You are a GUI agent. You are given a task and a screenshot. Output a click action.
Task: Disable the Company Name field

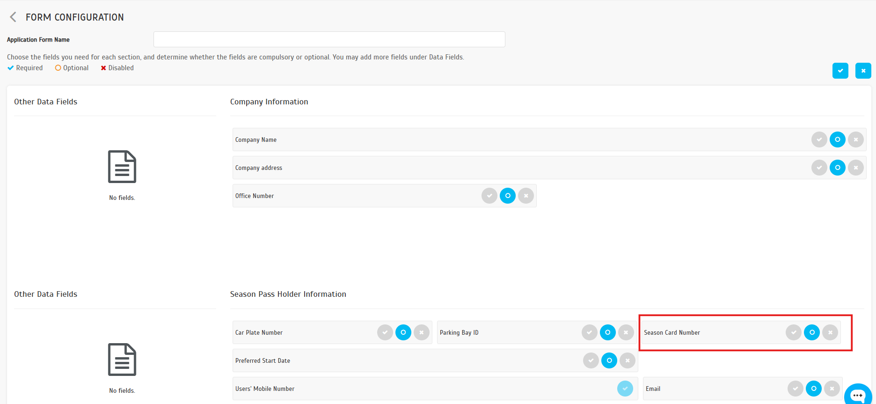click(x=855, y=140)
